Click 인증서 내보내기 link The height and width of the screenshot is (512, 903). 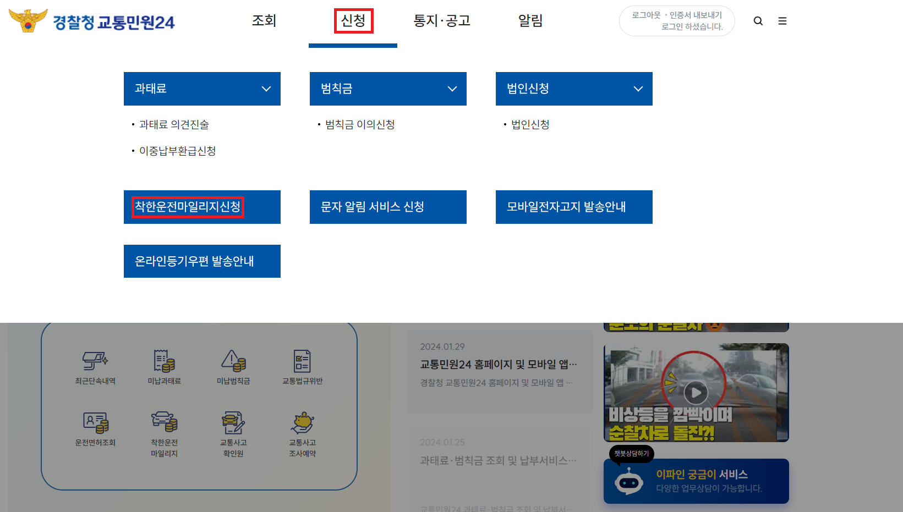[x=696, y=15]
